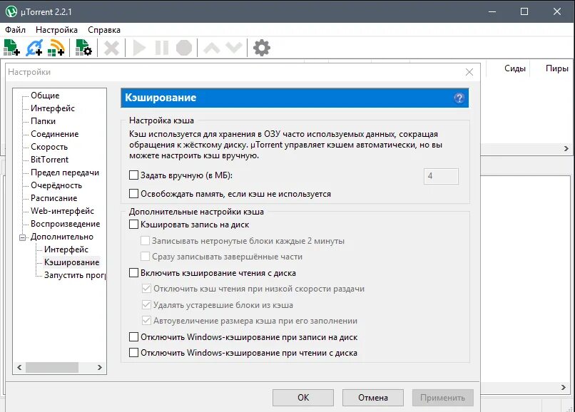Stop the selected torrent

coord(184,47)
